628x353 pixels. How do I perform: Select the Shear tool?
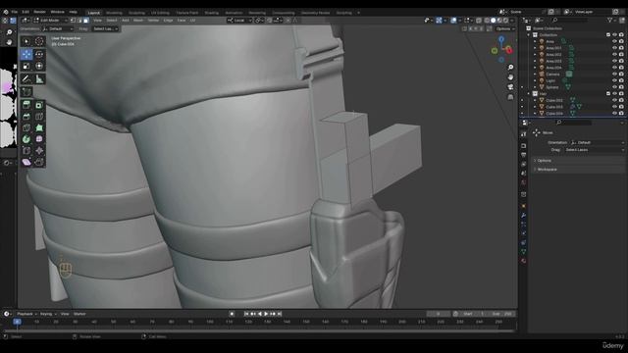(26, 162)
